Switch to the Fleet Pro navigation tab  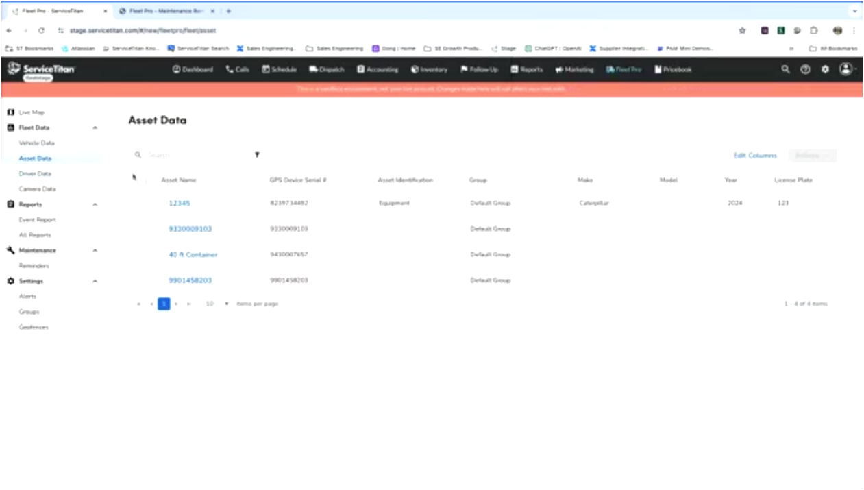(624, 69)
